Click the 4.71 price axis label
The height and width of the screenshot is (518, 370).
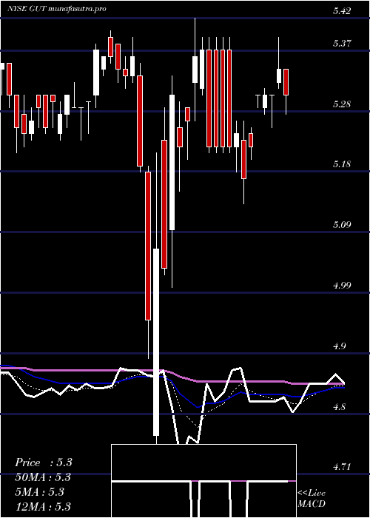click(x=342, y=467)
